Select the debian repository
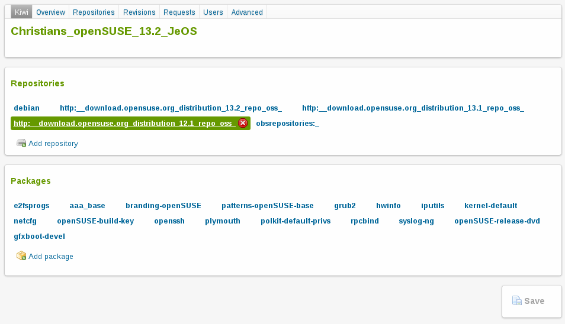The width and height of the screenshot is (565, 324). click(x=27, y=108)
